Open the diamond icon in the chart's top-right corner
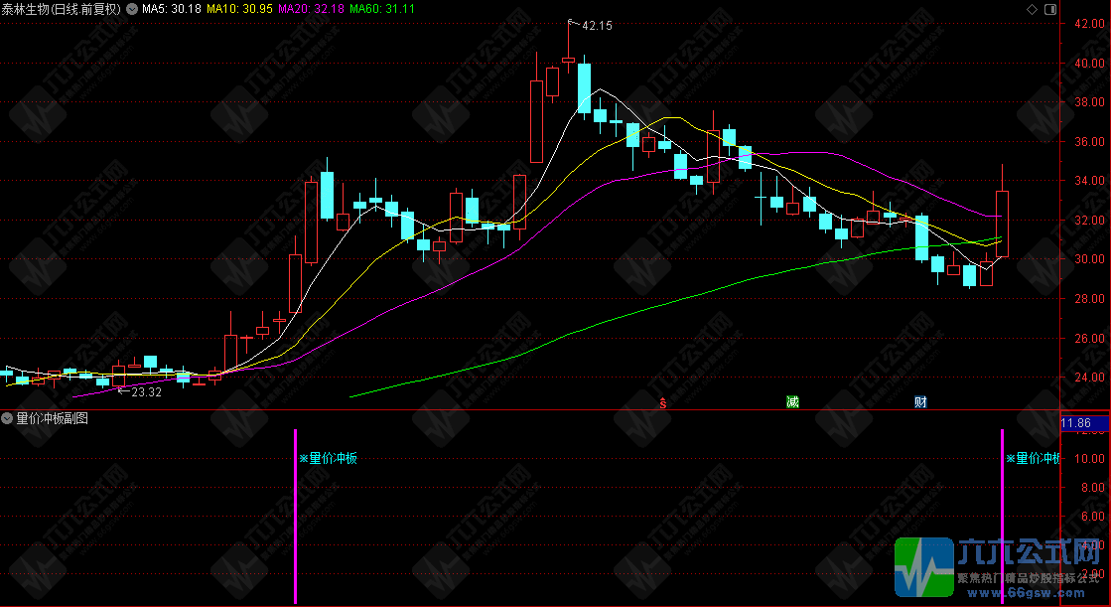Viewport: 1111px width, 607px height. 1033,9
